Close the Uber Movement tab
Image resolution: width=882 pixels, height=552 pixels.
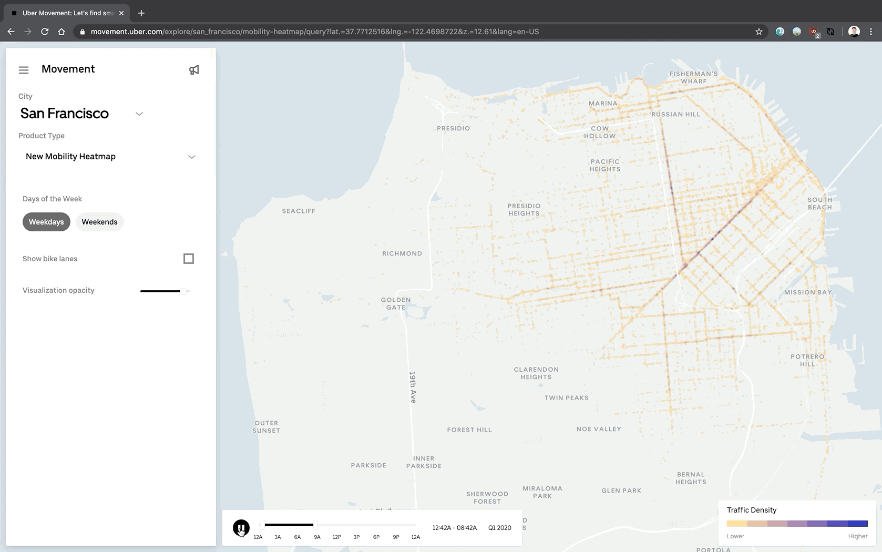point(121,13)
